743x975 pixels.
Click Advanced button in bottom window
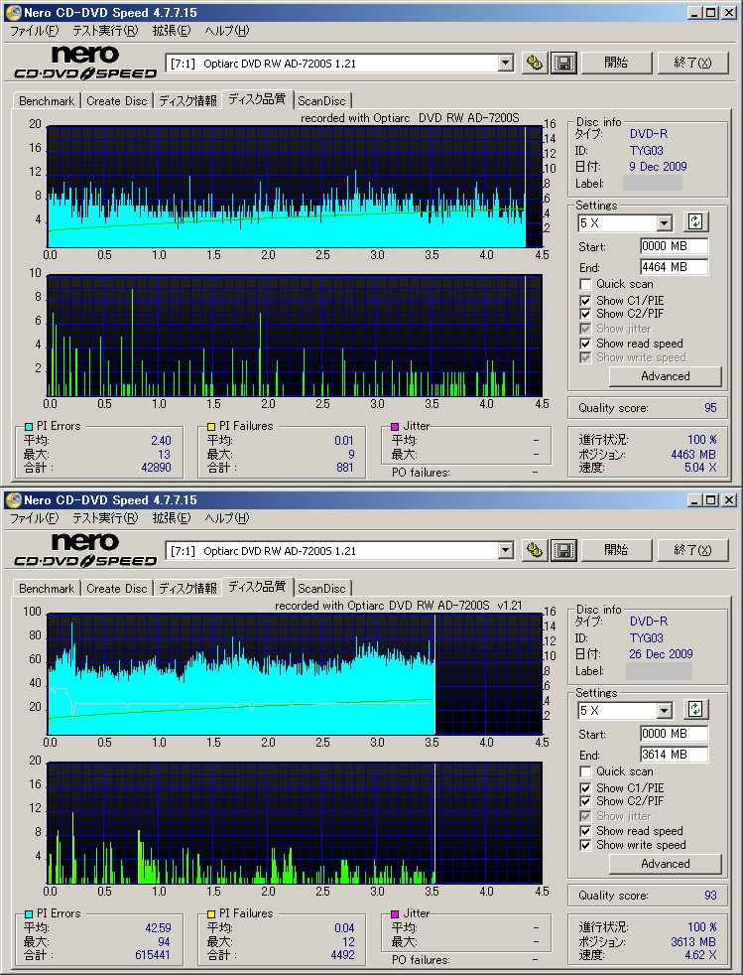pyautogui.click(x=666, y=864)
